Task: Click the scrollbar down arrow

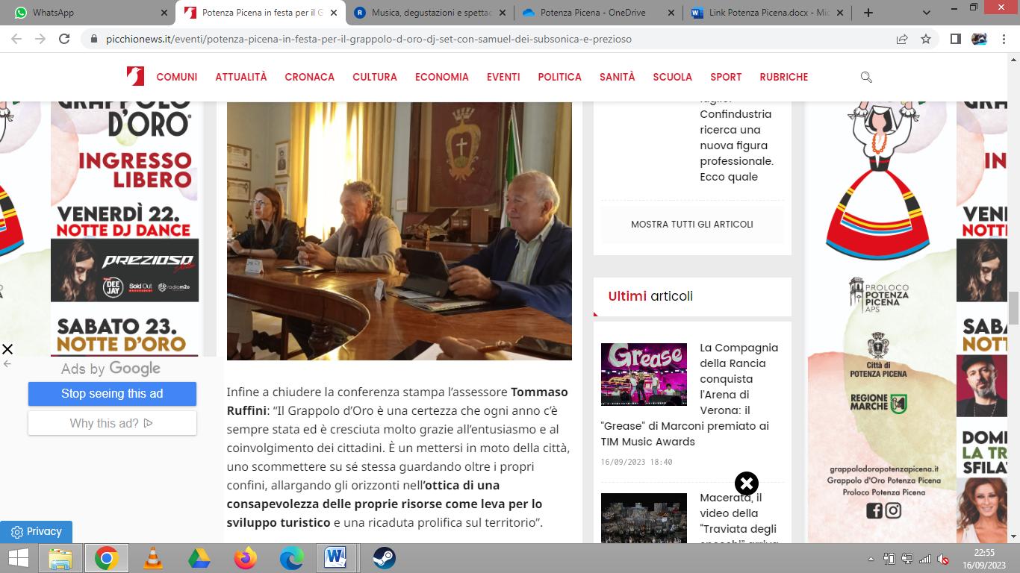Action: [x=1013, y=536]
